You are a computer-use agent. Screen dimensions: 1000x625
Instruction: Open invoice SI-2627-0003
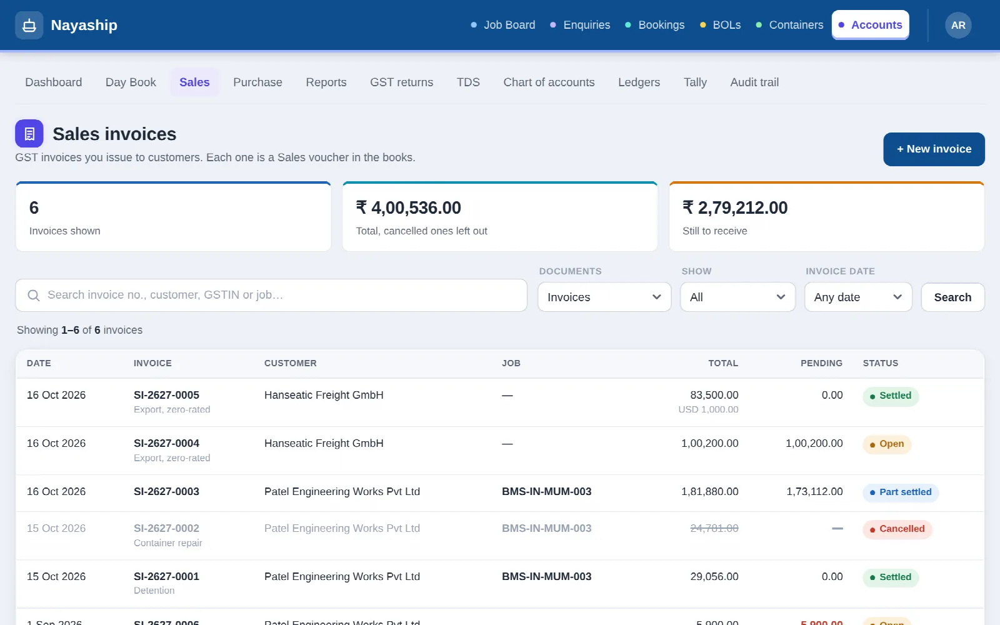(166, 492)
